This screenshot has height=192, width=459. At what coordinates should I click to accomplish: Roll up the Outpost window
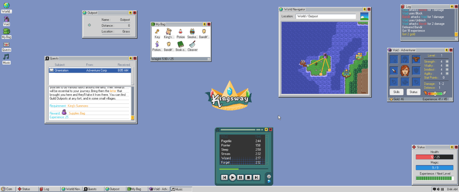(130, 13)
